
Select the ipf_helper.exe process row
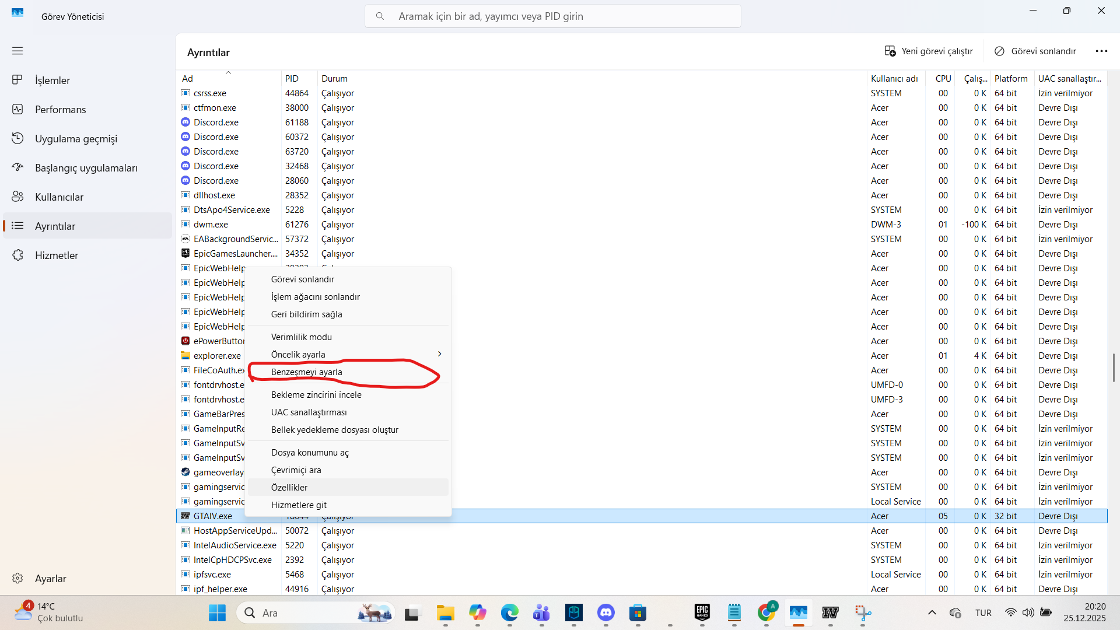[x=642, y=589]
